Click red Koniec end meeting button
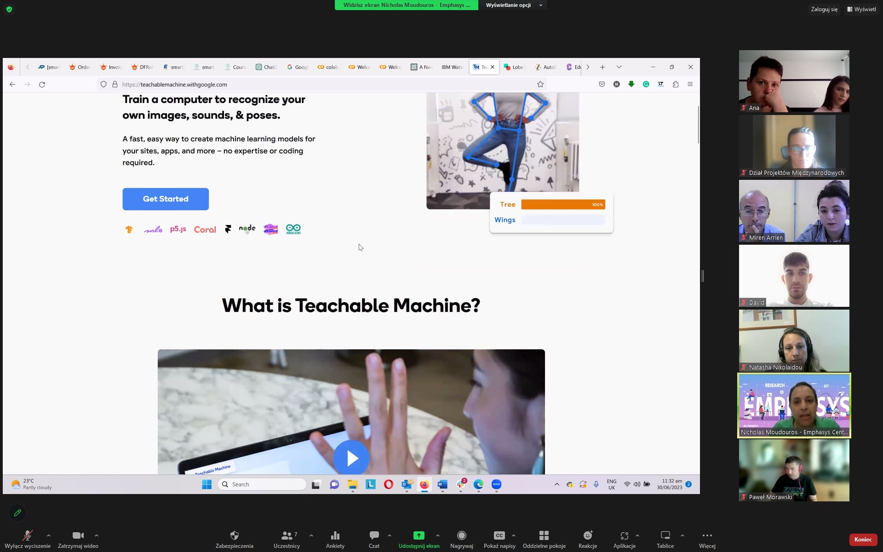The image size is (883, 552). pos(863,540)
